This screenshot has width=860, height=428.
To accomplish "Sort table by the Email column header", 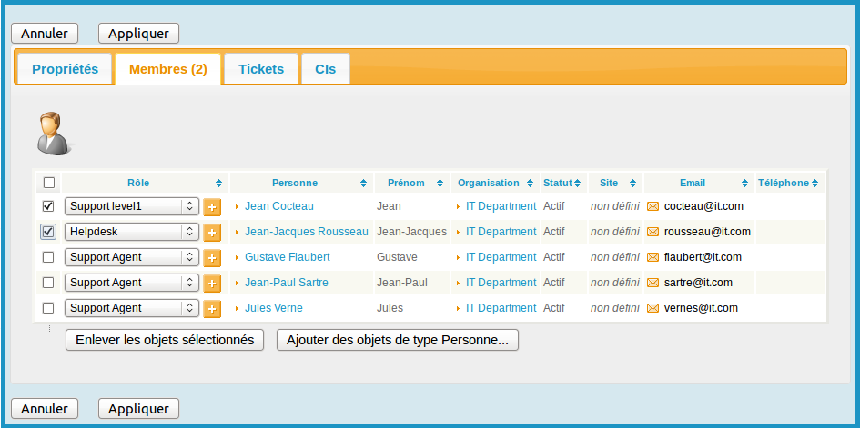I will pos(693,183).
